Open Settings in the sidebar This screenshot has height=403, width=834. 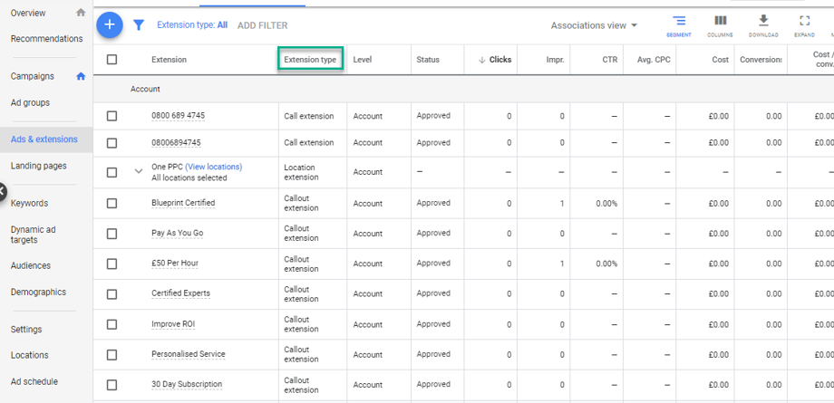click(26, 329)
